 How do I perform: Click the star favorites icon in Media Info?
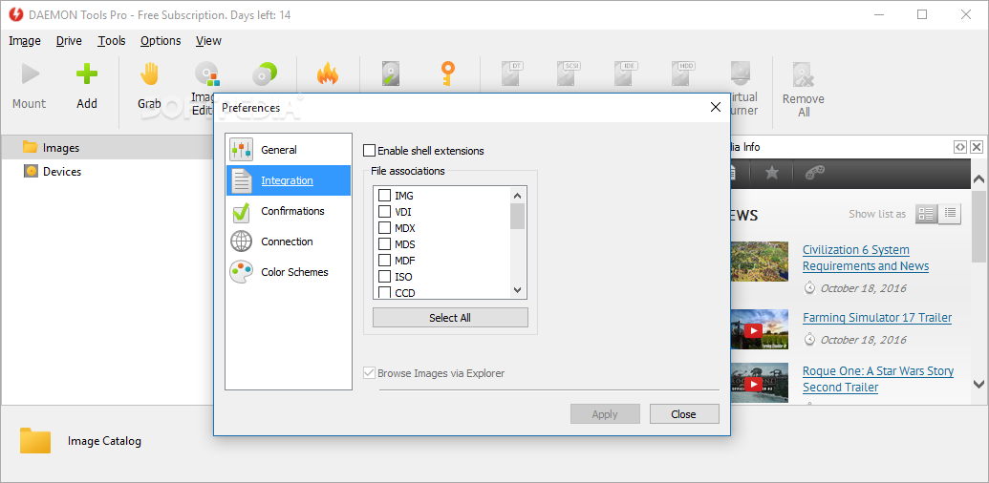tap(771, 173)
